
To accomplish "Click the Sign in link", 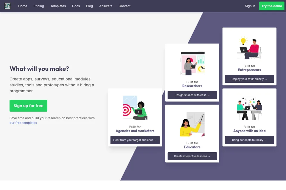I will (250, 6).
